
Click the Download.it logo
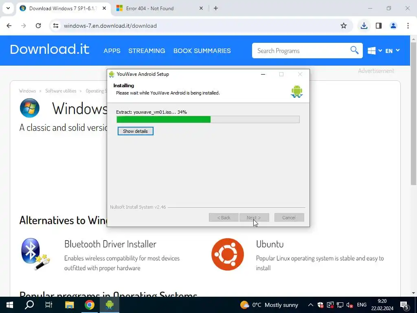50,49
